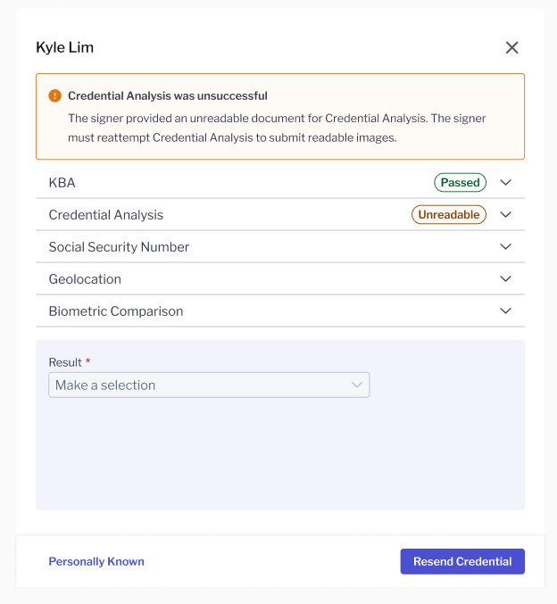The image size is (557, 604).
Task: Click the Resend Credential button
Action: coord(462,562)
